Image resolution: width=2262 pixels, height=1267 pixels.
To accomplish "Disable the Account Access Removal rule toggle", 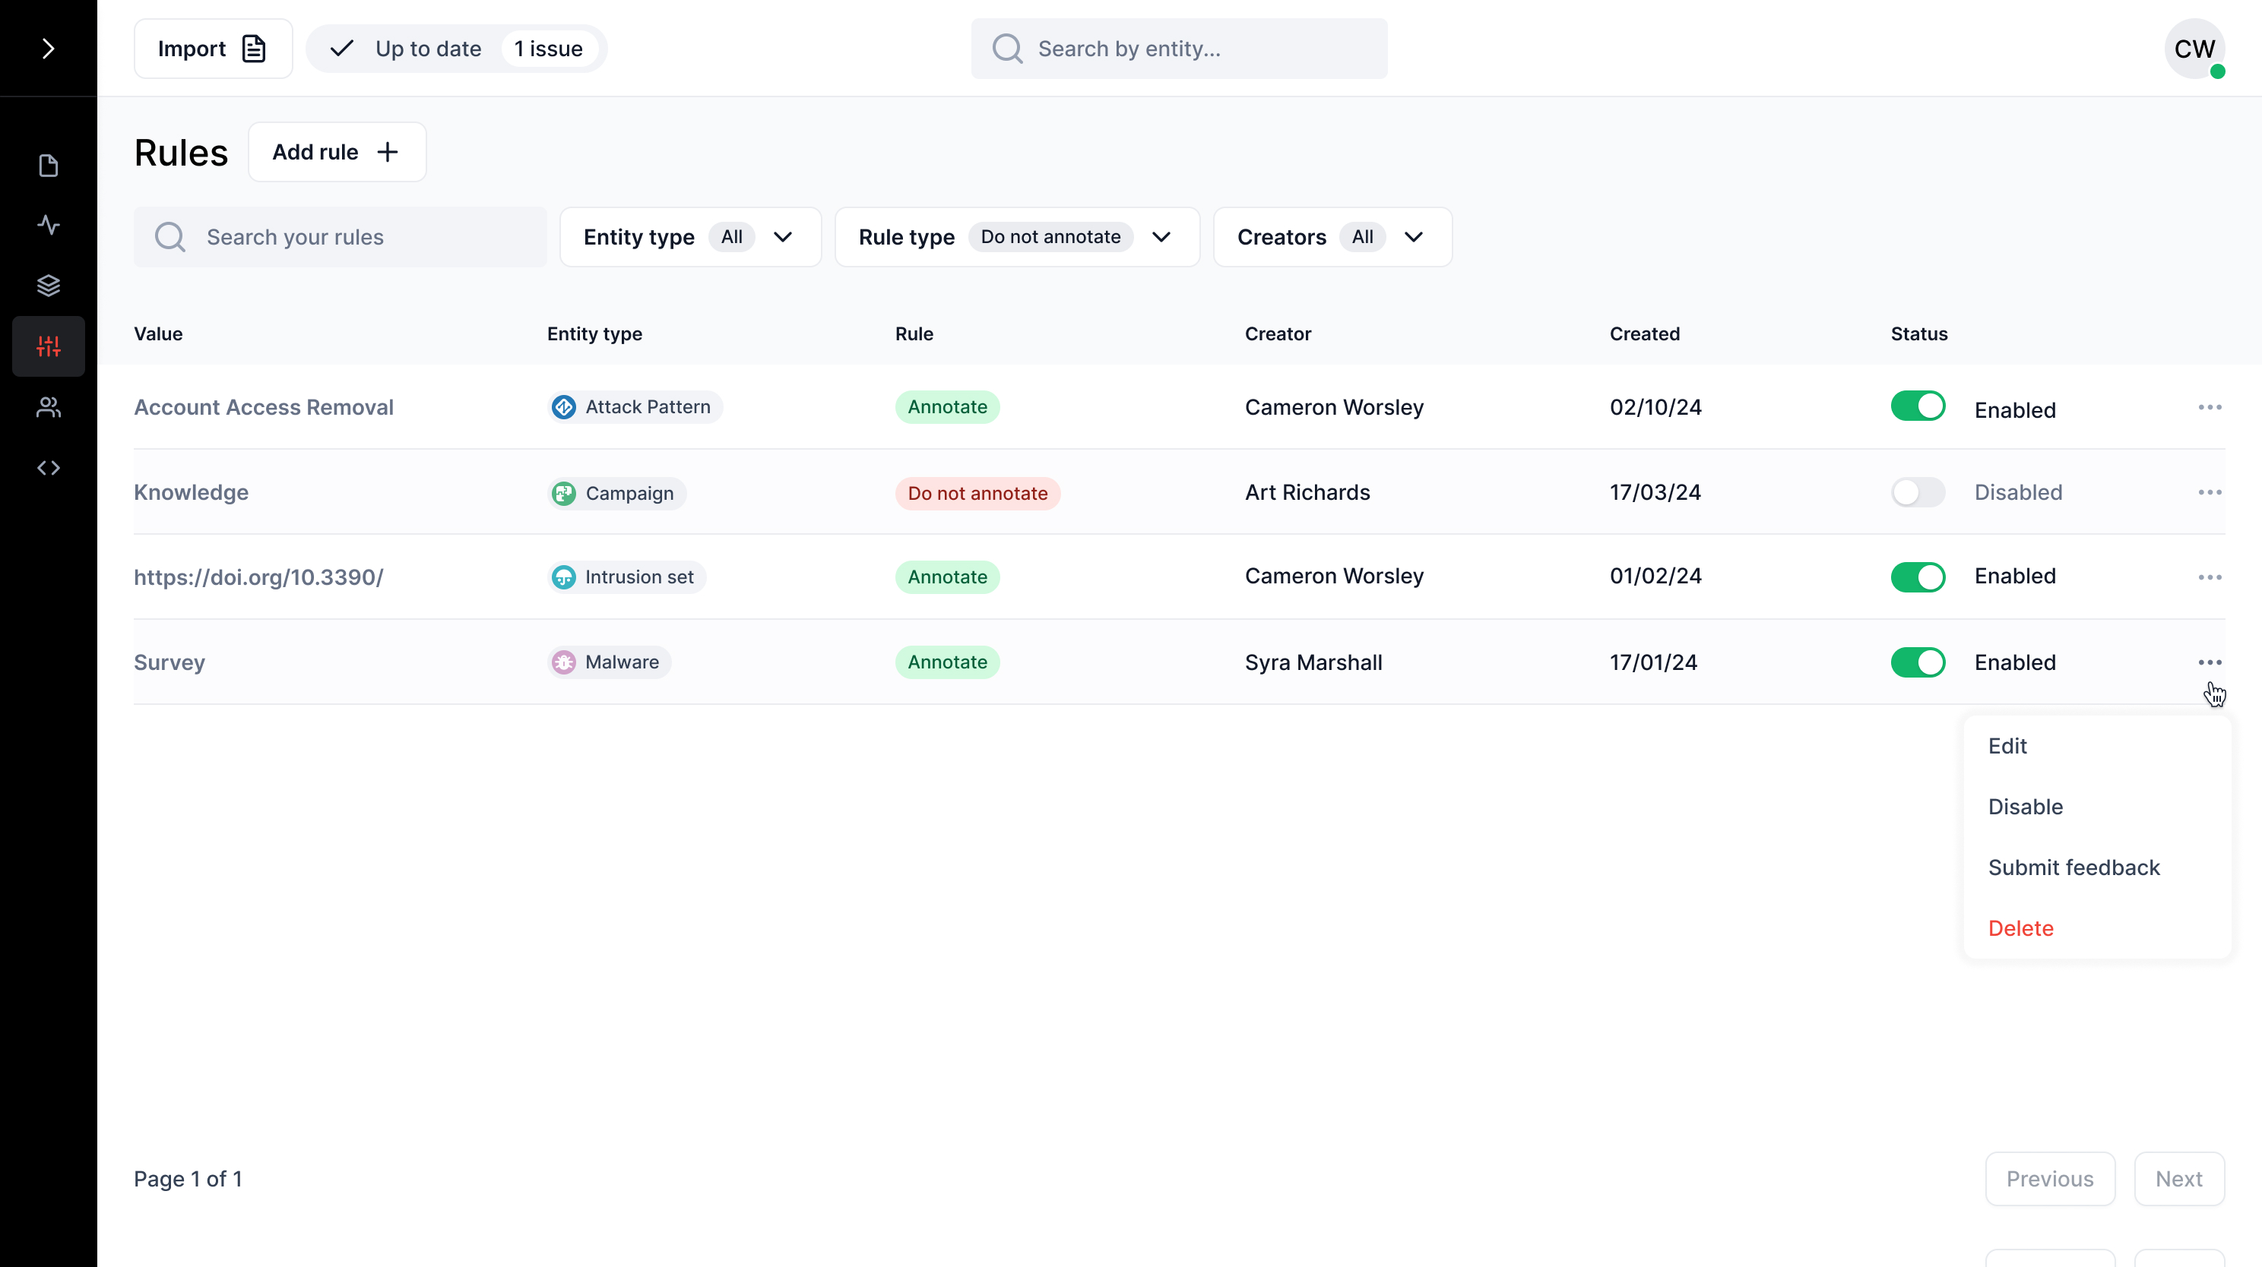I will tap(1918, 406).
